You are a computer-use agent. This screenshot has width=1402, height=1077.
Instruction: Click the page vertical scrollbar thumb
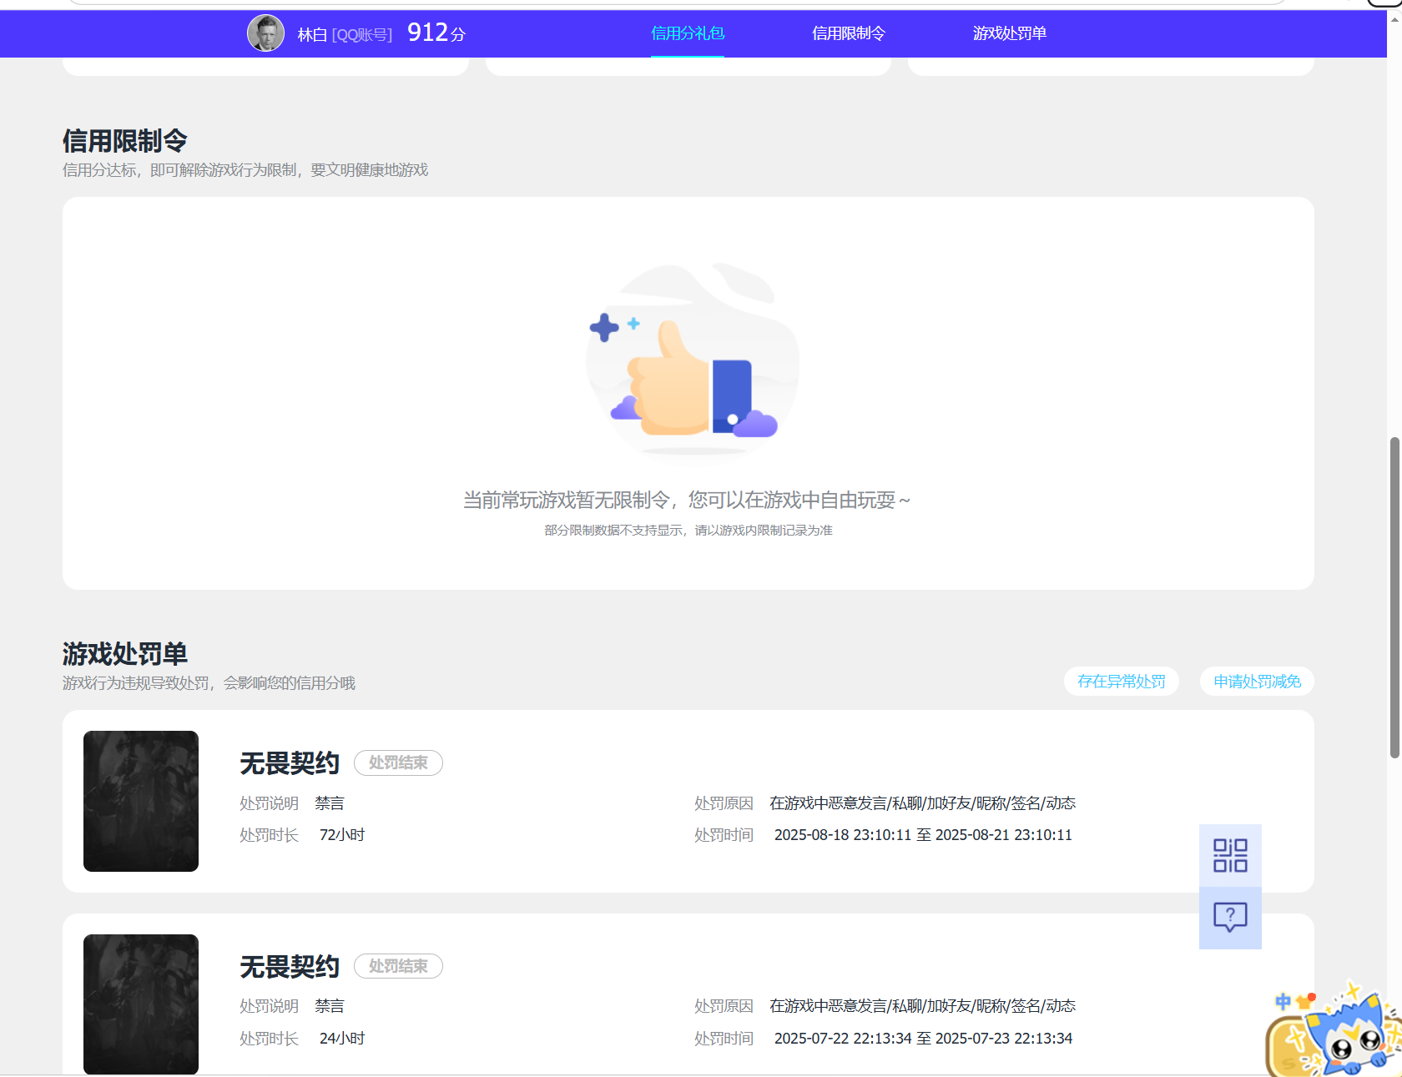(1394, 597)
